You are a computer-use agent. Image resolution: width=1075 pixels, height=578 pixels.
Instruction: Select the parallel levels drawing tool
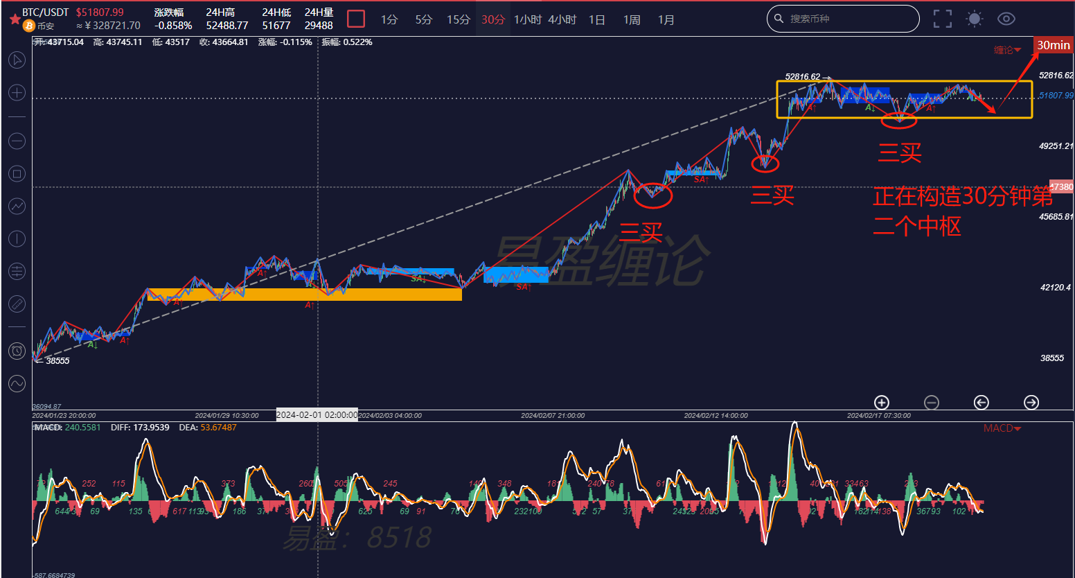click(17, 271)
